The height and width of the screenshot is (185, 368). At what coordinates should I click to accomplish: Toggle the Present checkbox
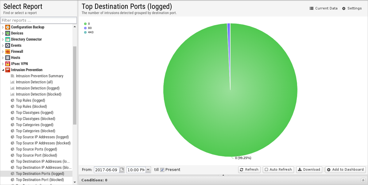coord(162,170)
